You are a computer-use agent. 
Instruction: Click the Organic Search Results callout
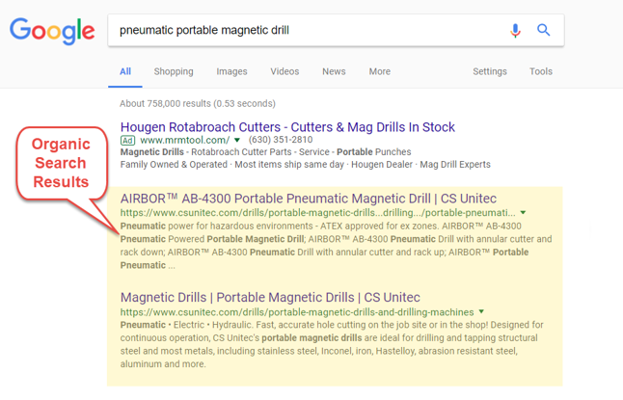coord(60,162)
